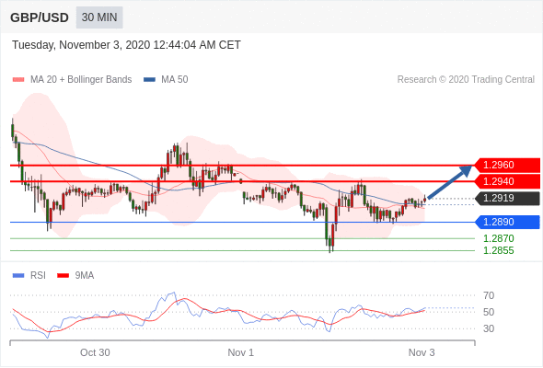Click the Research 2020 Trading Central credit

[466, 80]
